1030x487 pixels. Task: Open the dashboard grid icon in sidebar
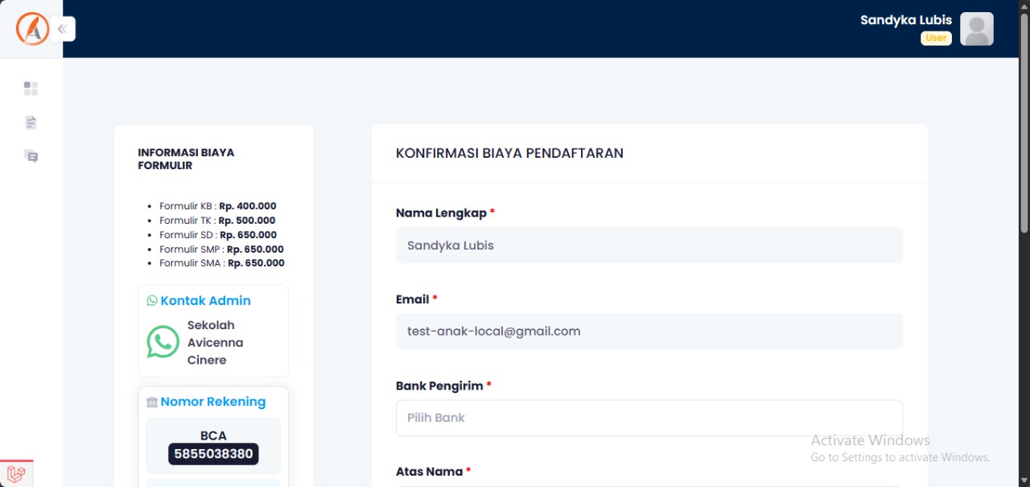click(31, 89)
